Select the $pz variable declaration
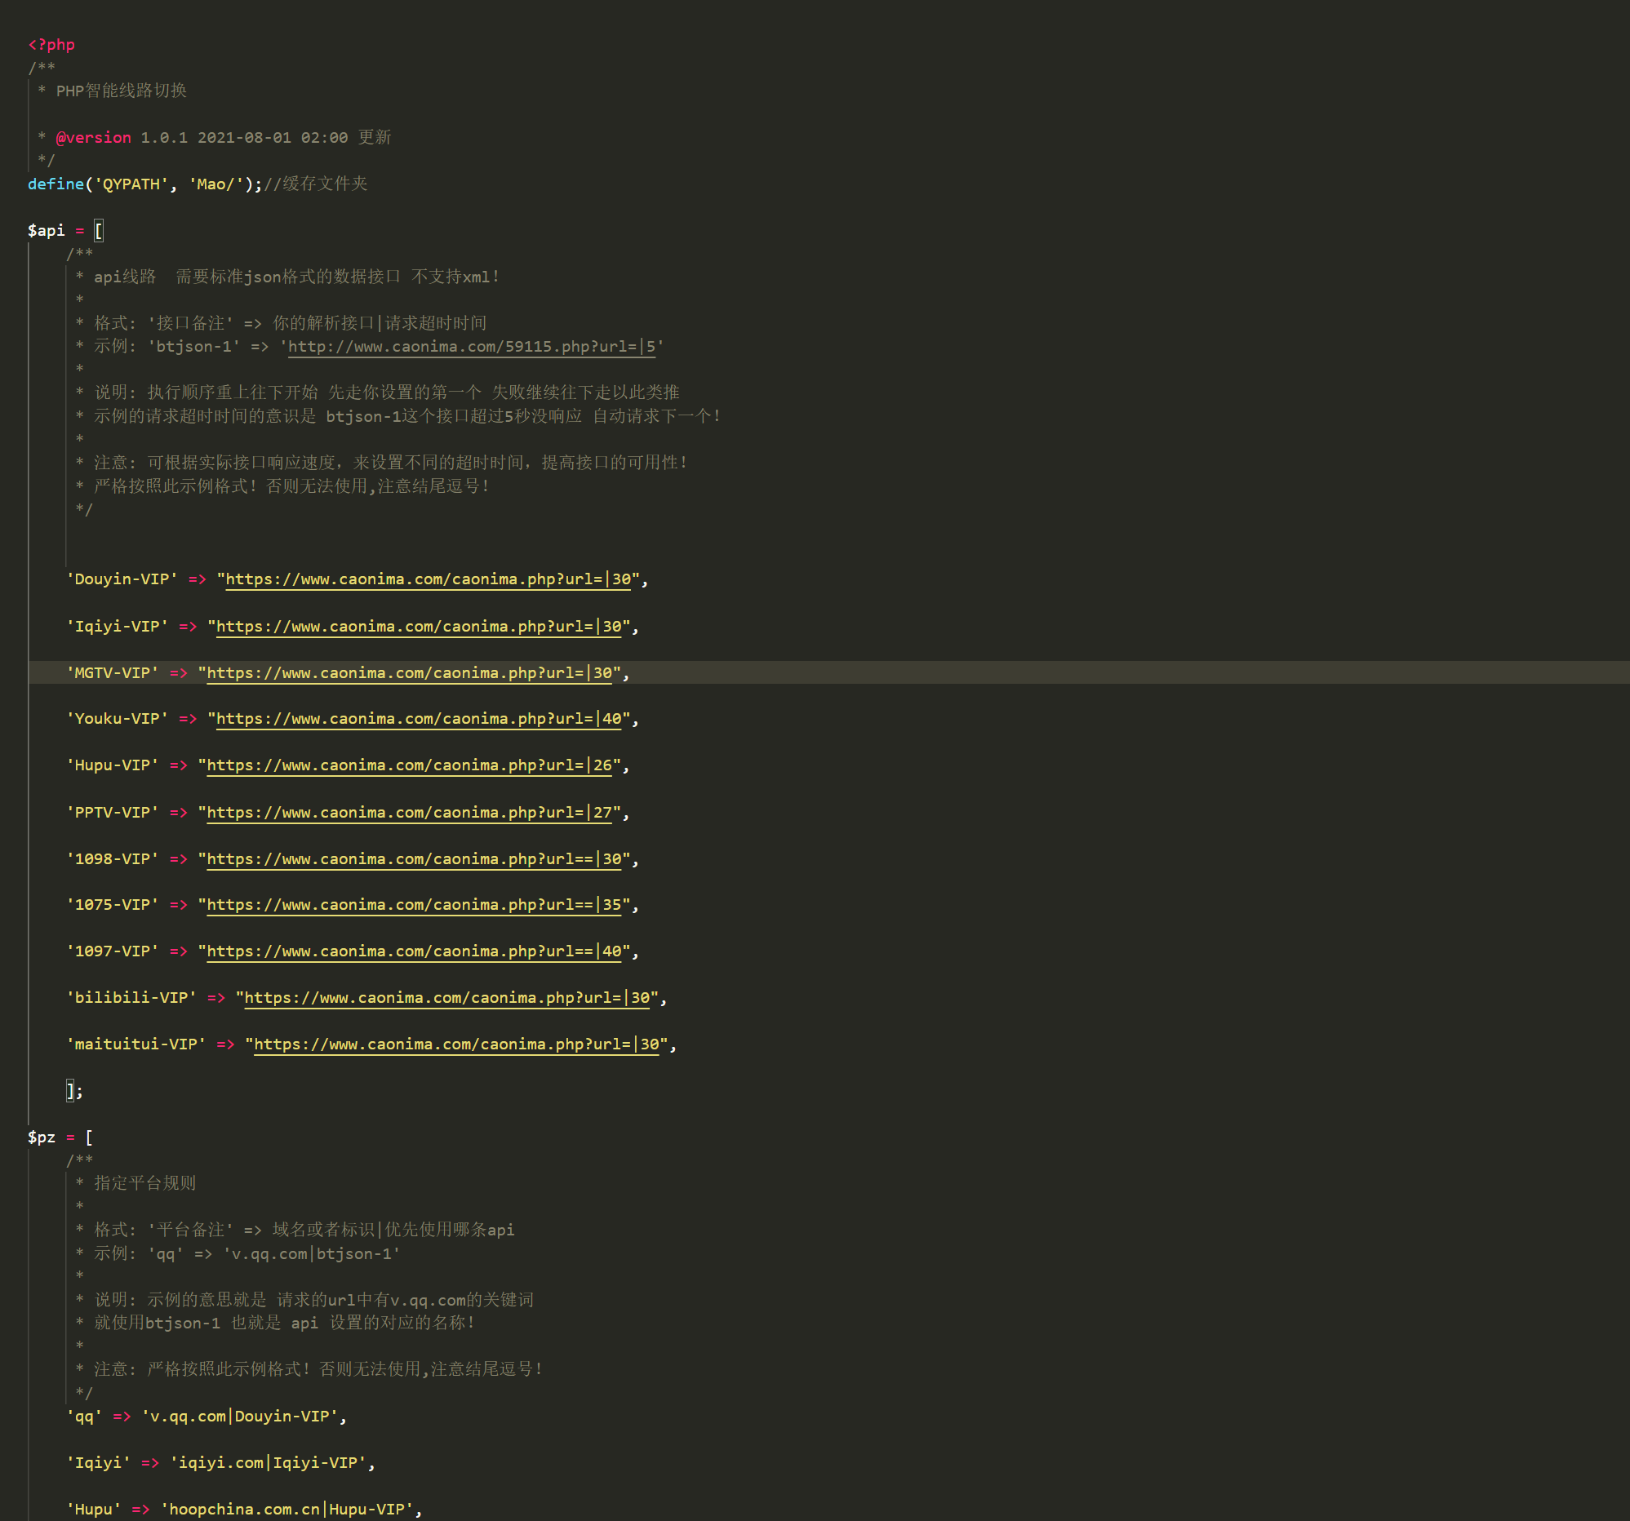Screen dimensions: 1630x1521 tap(42, 1136)
